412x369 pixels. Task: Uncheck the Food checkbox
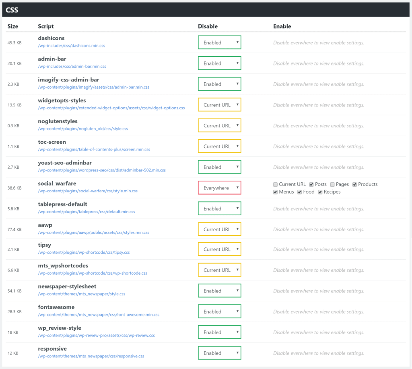click(299, 192)
